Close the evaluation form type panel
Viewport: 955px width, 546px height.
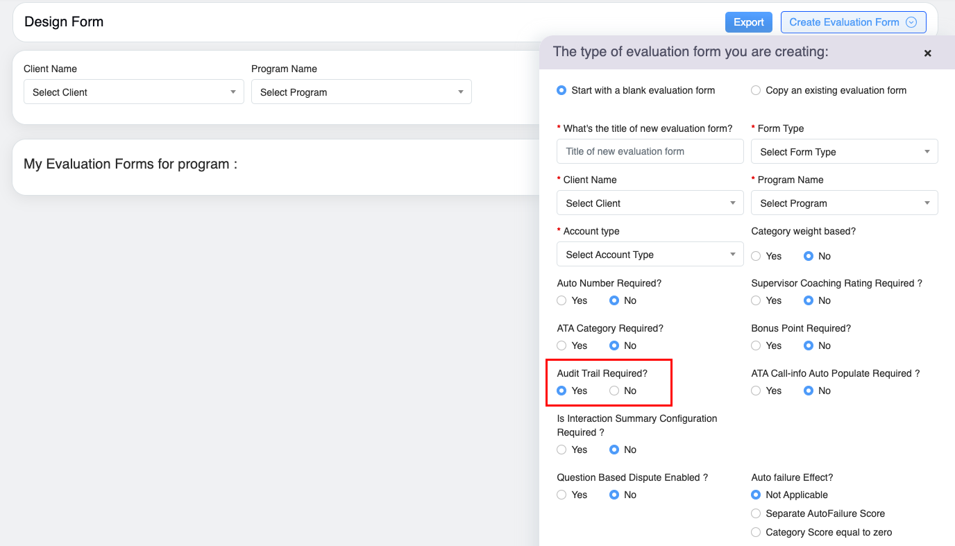click(x=927, y=53)
